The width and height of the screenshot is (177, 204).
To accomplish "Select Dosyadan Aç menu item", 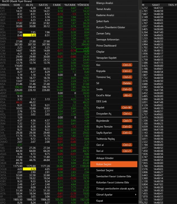I will pos(114,114).
